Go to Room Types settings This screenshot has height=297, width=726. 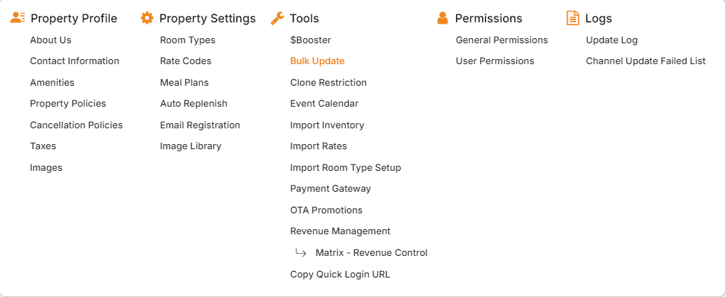click(x=187, y=40)
